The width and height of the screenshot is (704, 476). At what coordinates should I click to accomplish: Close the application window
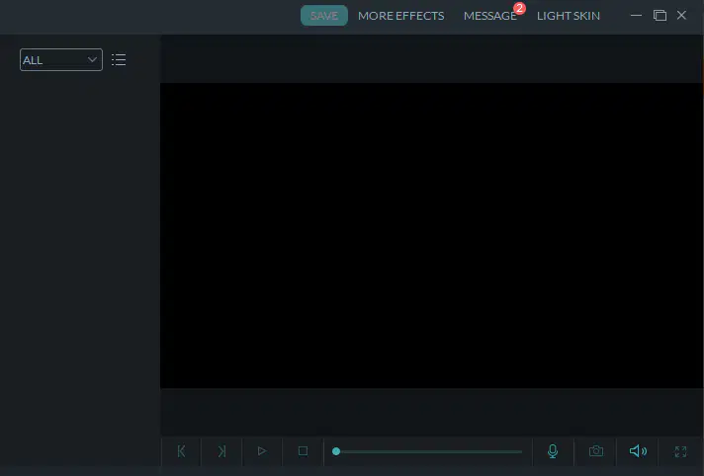coord(681,15)
